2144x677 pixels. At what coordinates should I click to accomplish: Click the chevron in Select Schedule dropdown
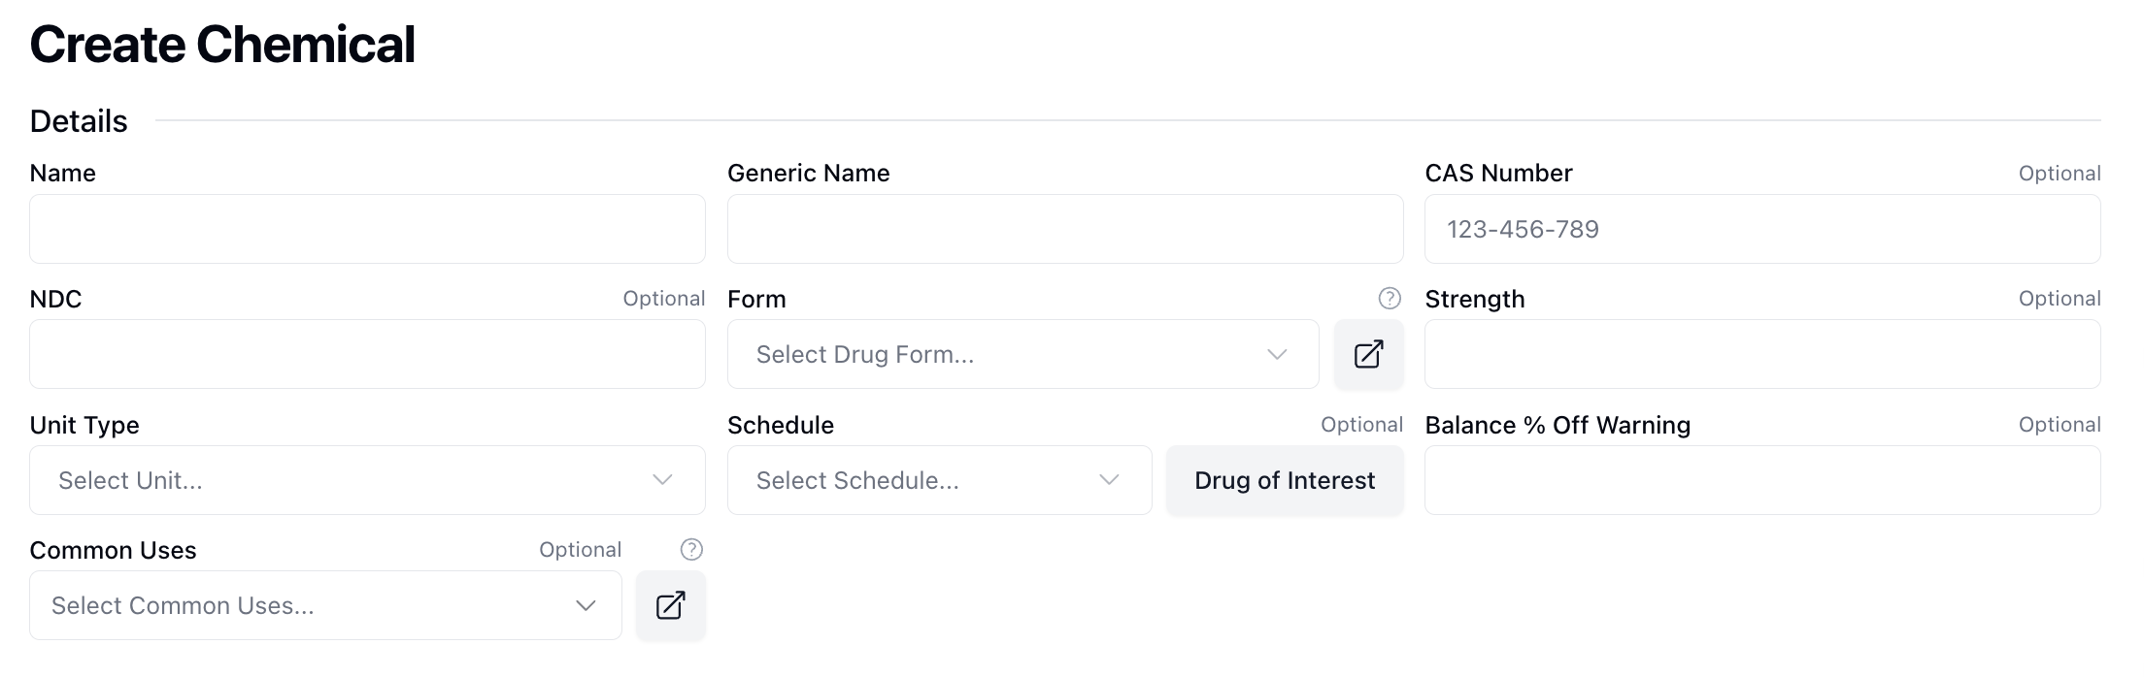[1109, 480]
